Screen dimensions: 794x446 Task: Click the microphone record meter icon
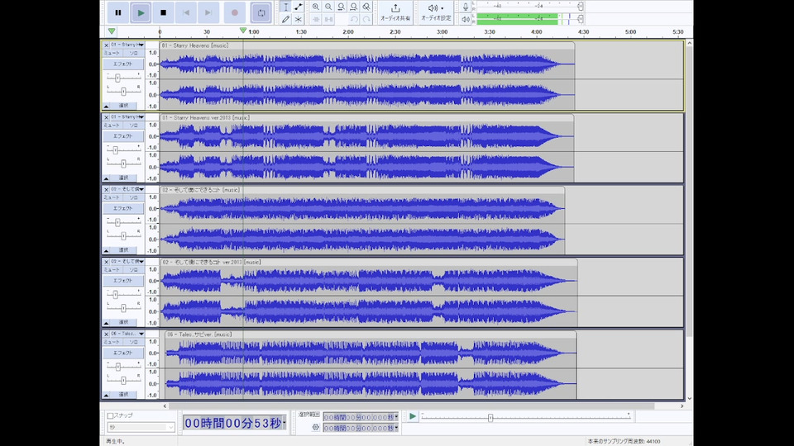466,7
